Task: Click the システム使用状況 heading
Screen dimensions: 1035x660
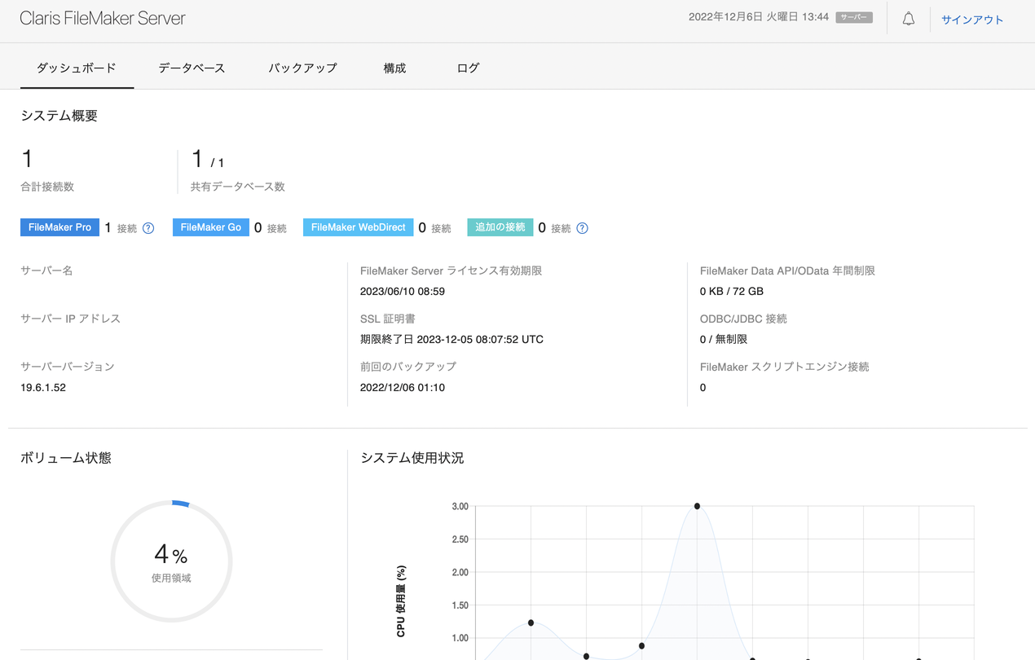Action: click(412, 458)
